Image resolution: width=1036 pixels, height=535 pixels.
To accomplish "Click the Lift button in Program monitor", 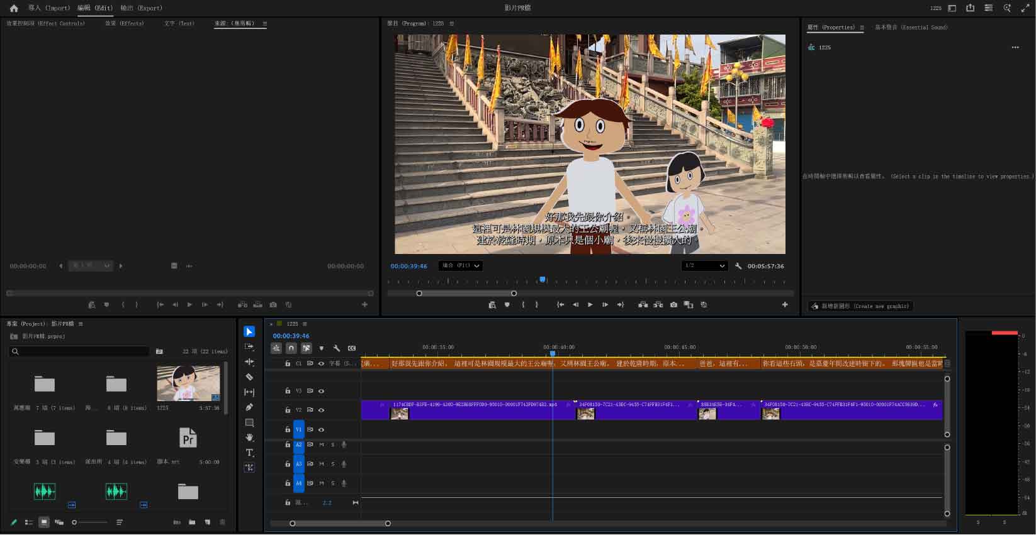I will pyautogui.click(x=643, y=305).
